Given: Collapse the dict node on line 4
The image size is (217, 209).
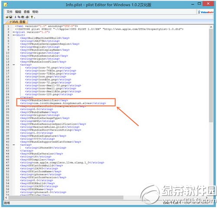Looking at the screenshot, I should click(x=14, y=35).
